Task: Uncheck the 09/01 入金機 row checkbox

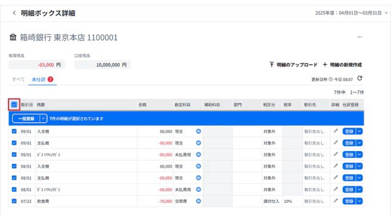Action: [x=14, y=131]
